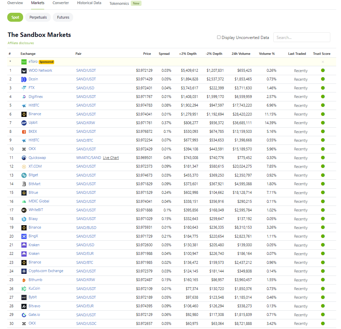Click the Quickswap logo icon
Screen dimensions: 341x329
pos(24,158)
